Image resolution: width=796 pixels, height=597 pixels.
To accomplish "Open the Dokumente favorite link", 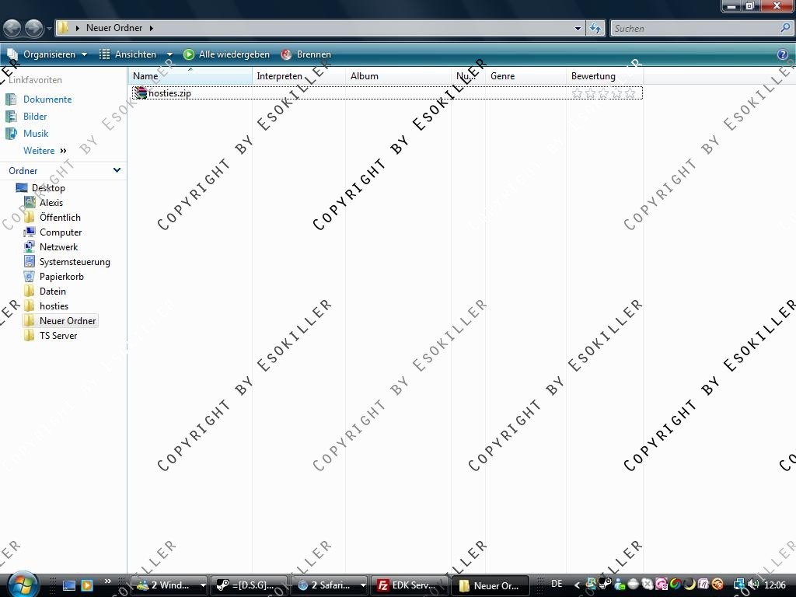I will point(47,99).
